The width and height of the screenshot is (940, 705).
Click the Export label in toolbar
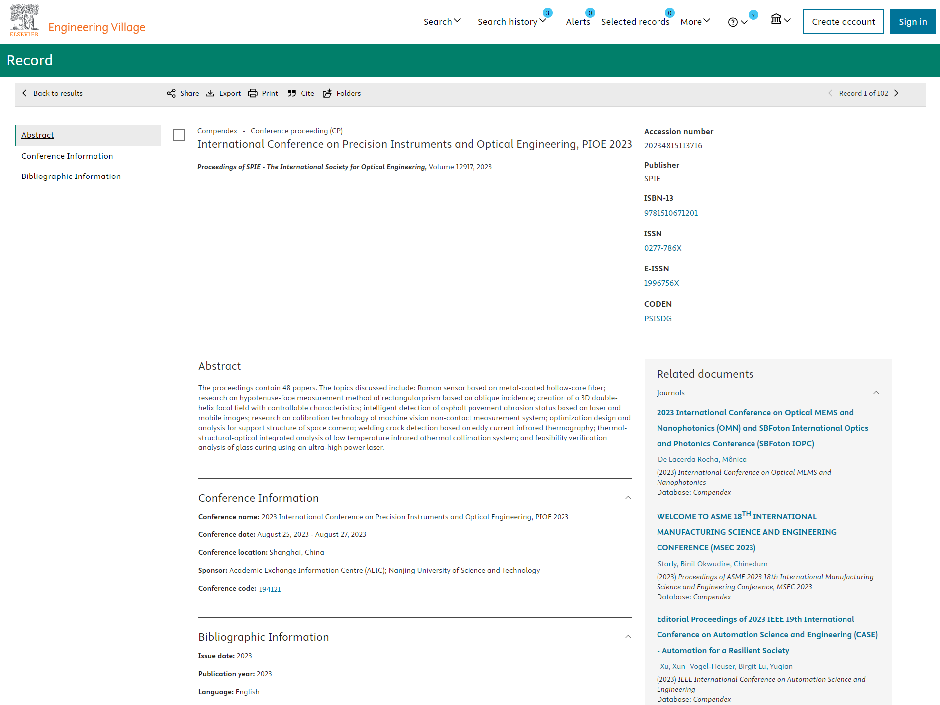click(x=230, y=93)
